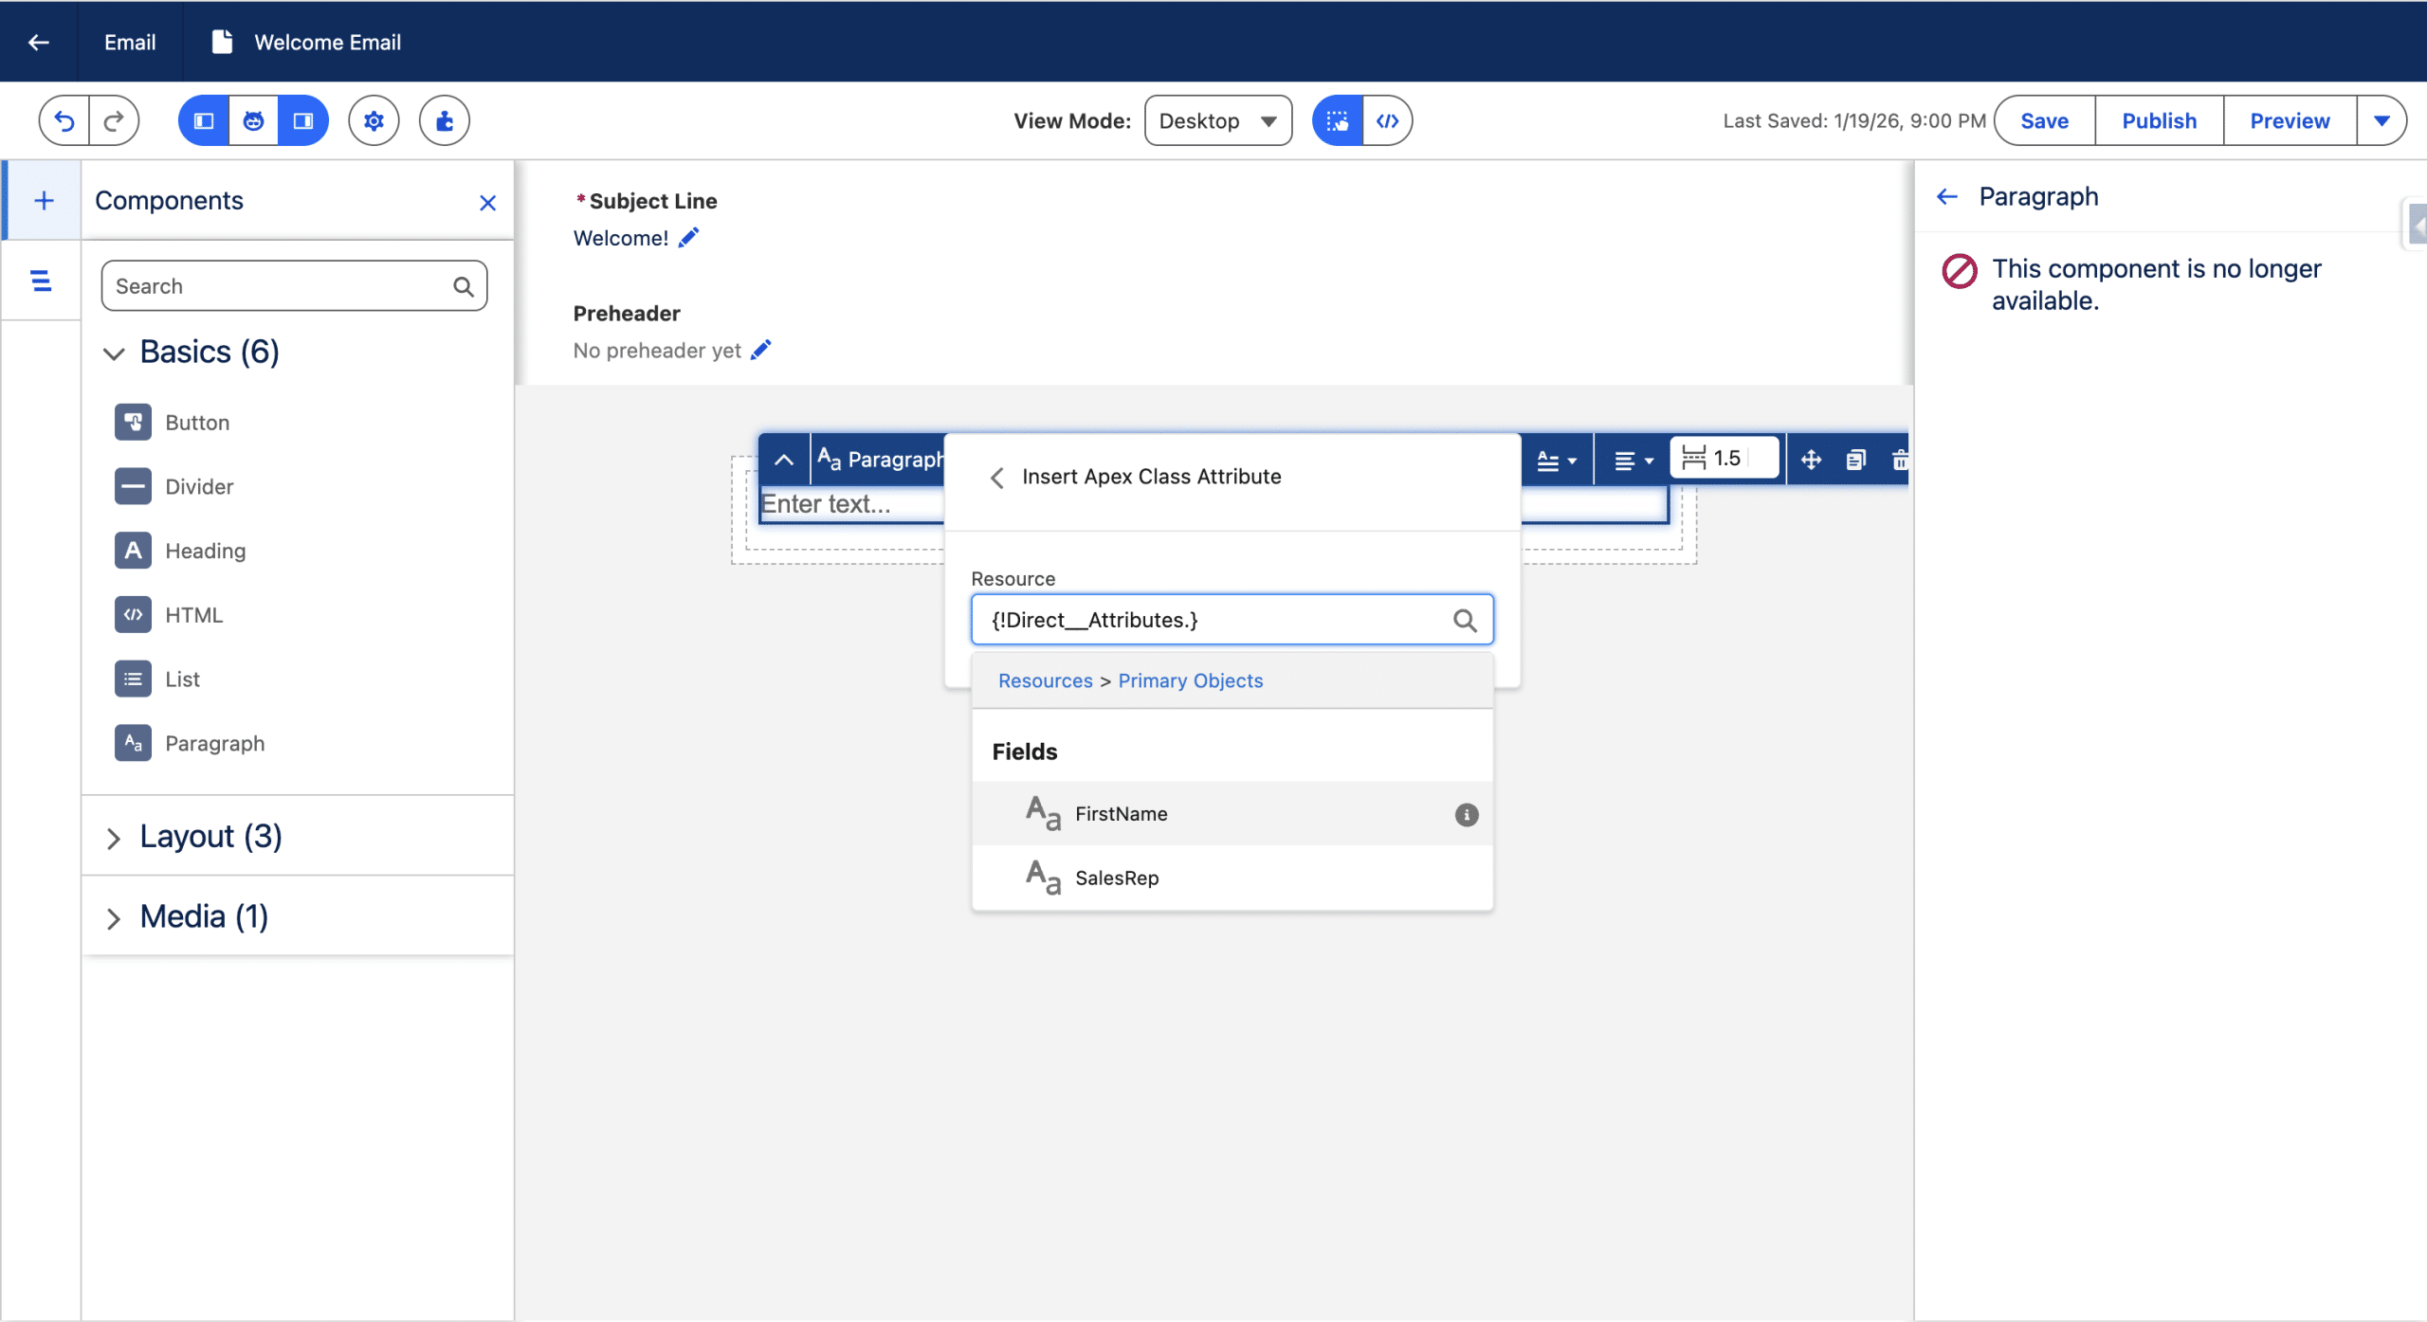Click the trash icon on Paragraph toolbar
Screen dimensions: 2427x1322
coord(1899,460)
